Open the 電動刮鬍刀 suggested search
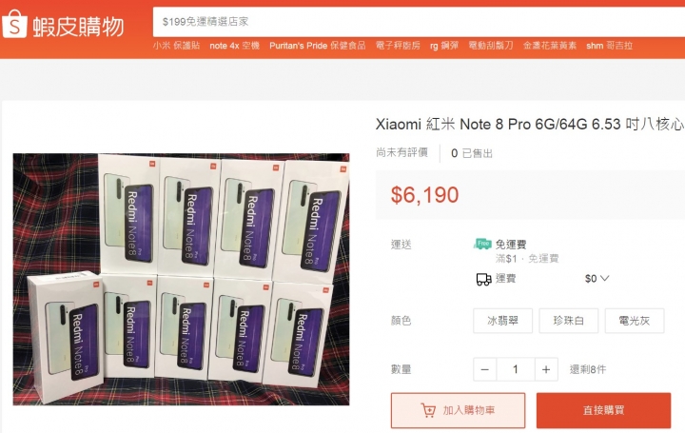 click(x=491, y=46)
